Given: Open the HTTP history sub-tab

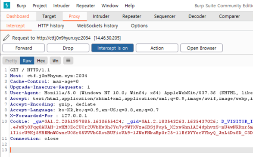Looking at the screenshot, I should click(51, 26).
